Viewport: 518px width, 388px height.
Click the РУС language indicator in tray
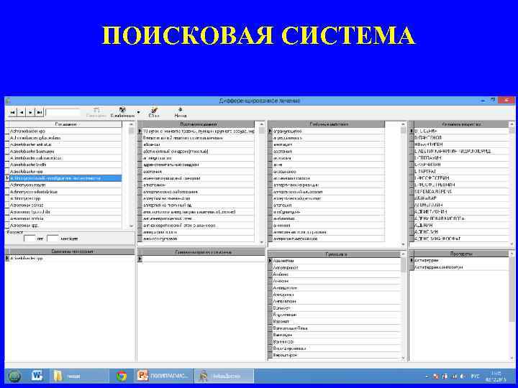coord(475,376)
